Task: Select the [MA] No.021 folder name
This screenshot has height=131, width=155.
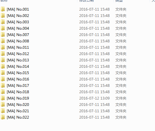Action: pyautogui.click(x=18, y=111)
